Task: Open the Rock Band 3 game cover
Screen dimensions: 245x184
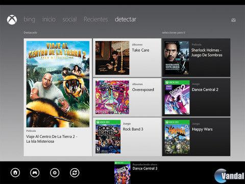Action: point(108,136)
